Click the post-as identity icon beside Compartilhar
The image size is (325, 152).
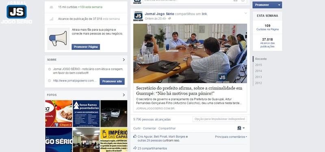pyautogui.click(x=241, y=128)
